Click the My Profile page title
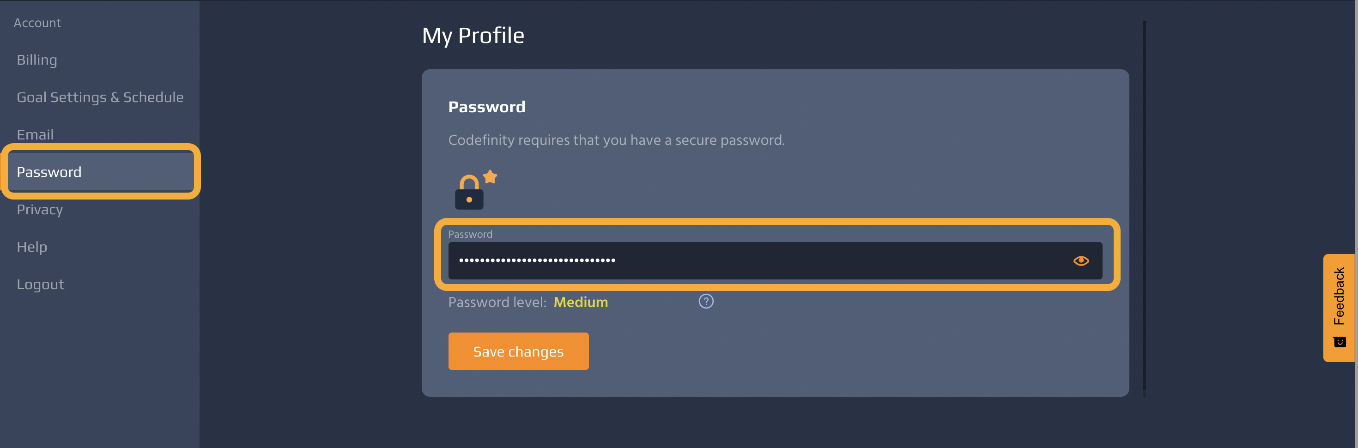This screenshot has width=1358, height=448. pos(473,36)
